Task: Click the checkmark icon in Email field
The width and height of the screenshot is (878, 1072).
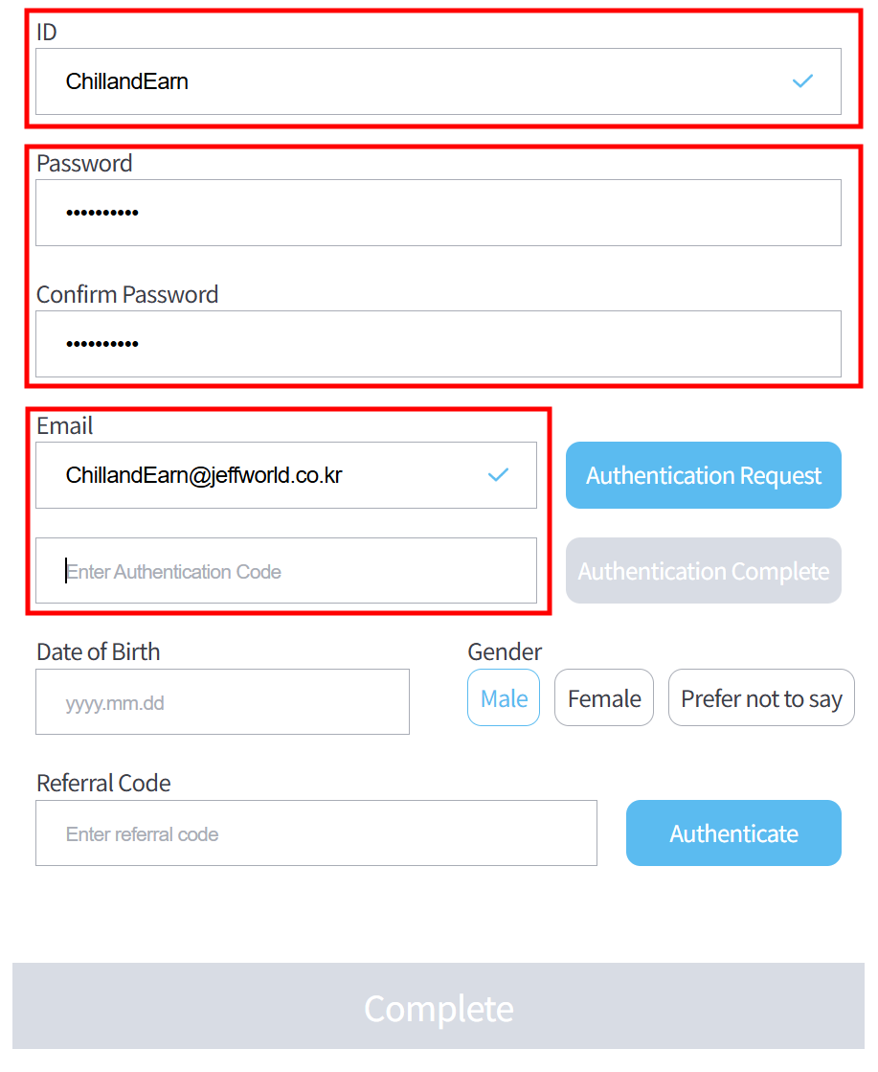Action: pos(498,474)
